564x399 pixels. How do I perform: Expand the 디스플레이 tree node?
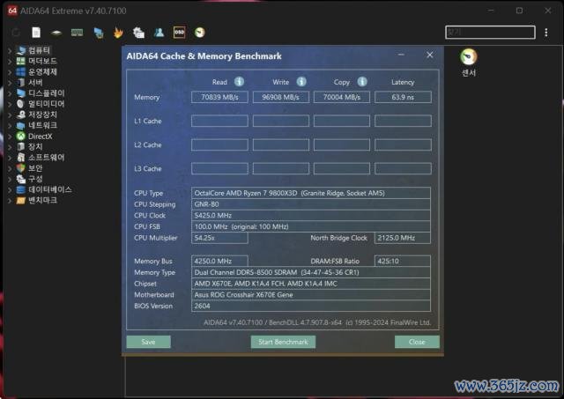pyautogui.click(x=10, y=93)
